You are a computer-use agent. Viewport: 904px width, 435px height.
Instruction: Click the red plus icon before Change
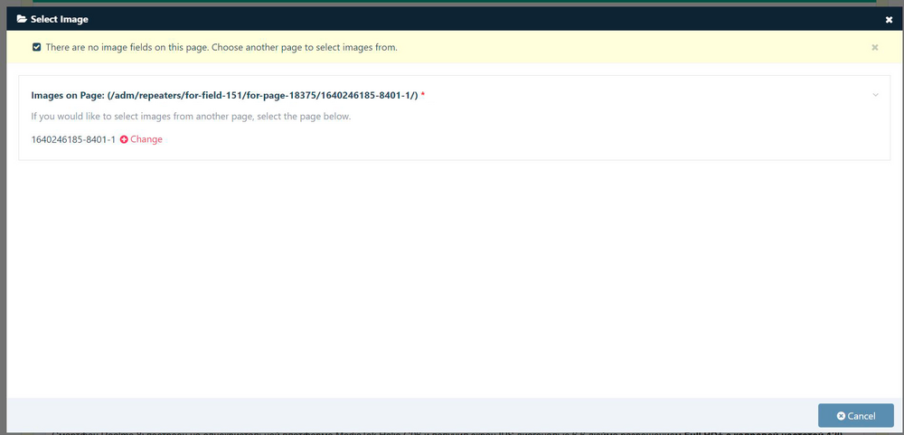pos(124,139)
